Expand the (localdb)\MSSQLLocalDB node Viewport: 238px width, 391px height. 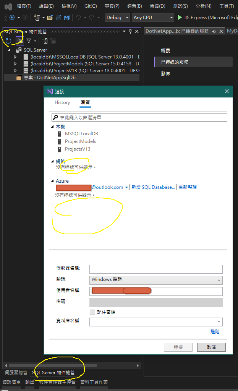(x=15, y=57)
